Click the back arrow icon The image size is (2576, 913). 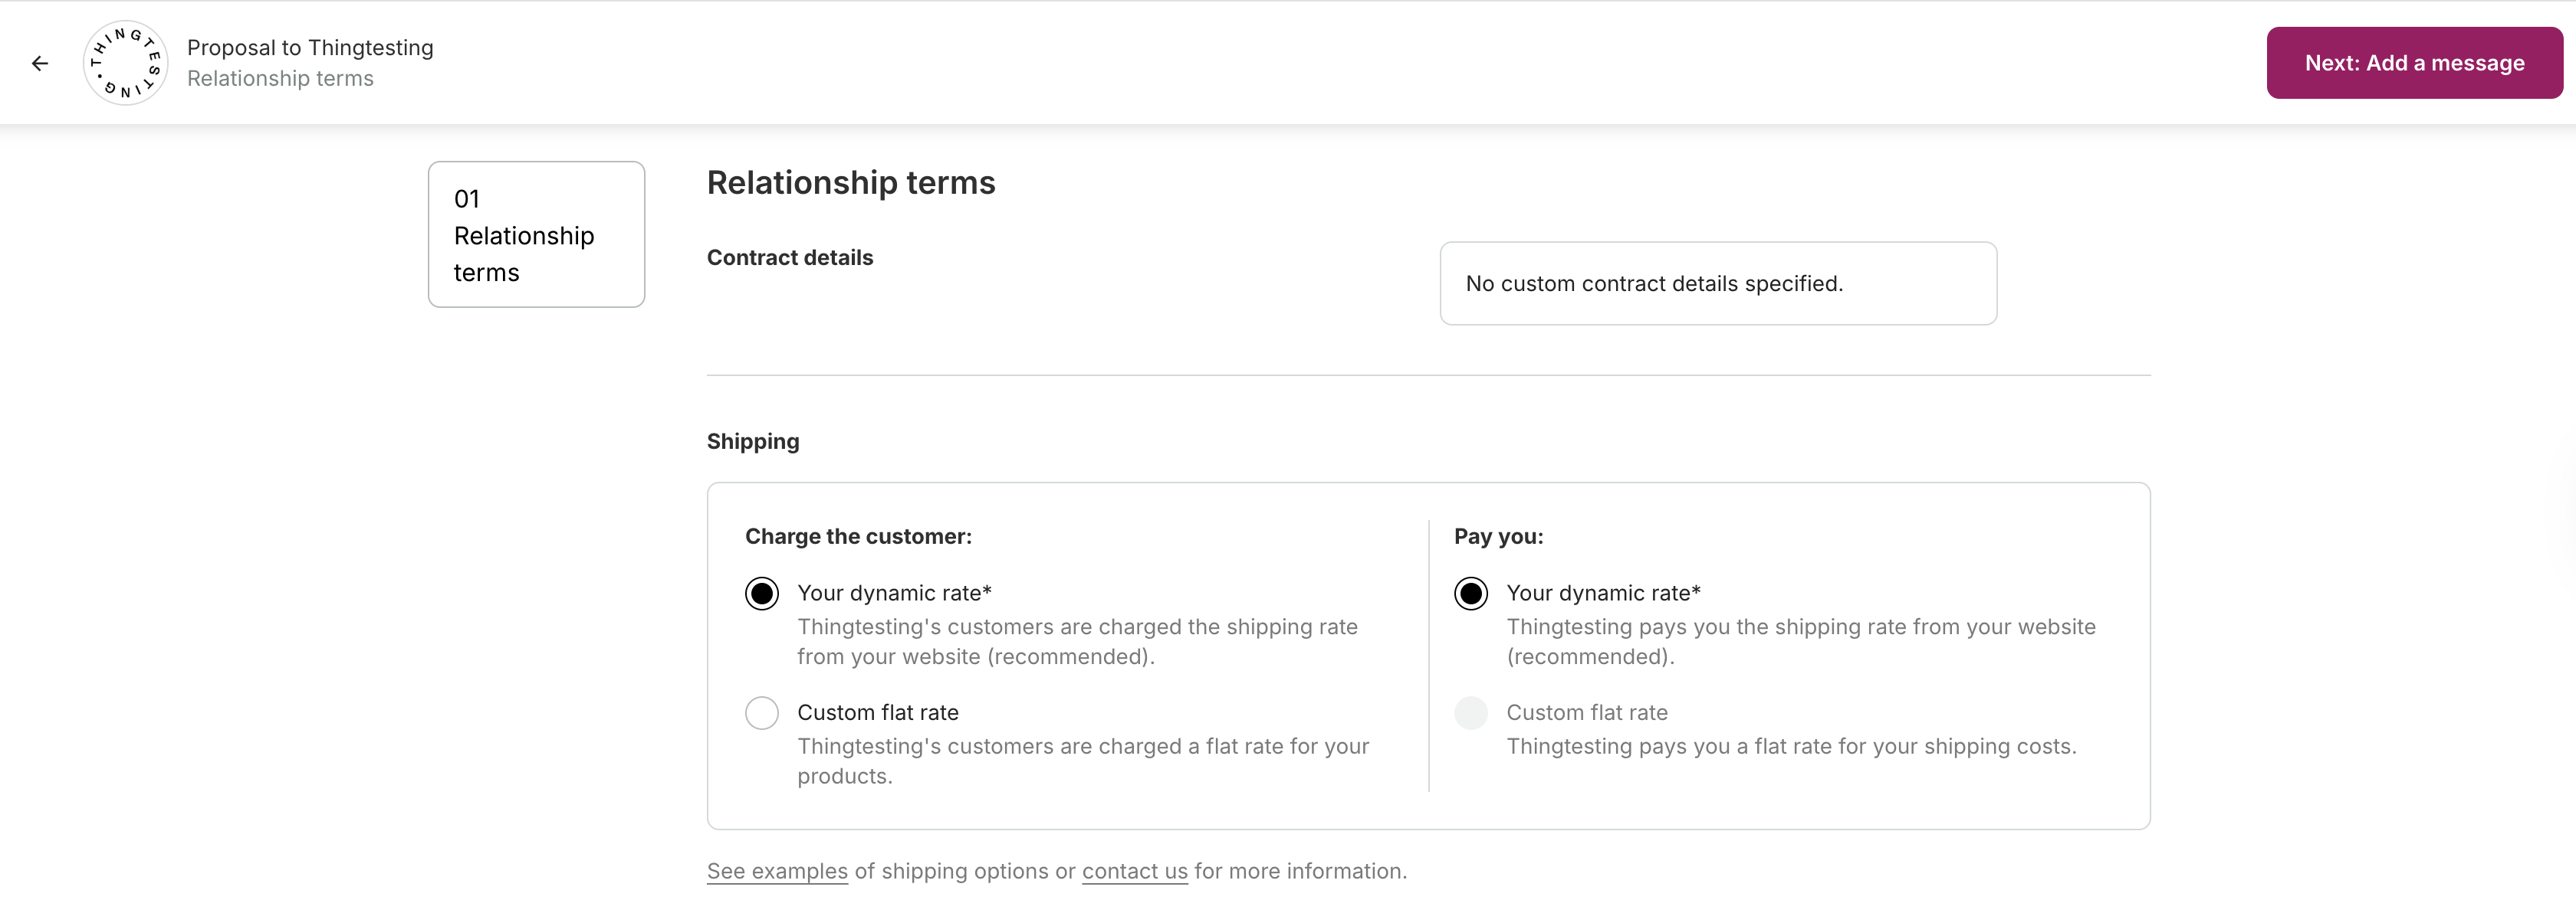[40, 63]
